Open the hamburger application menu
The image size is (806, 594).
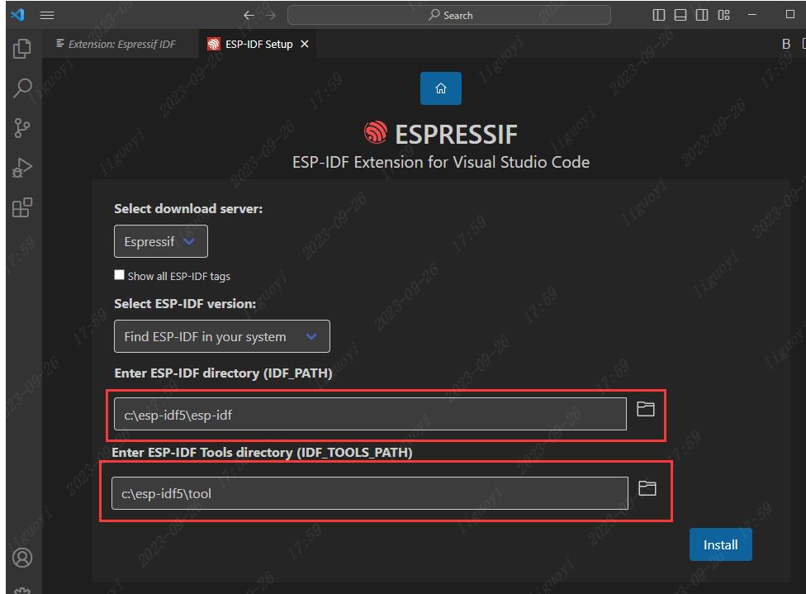tap(47, 15)
